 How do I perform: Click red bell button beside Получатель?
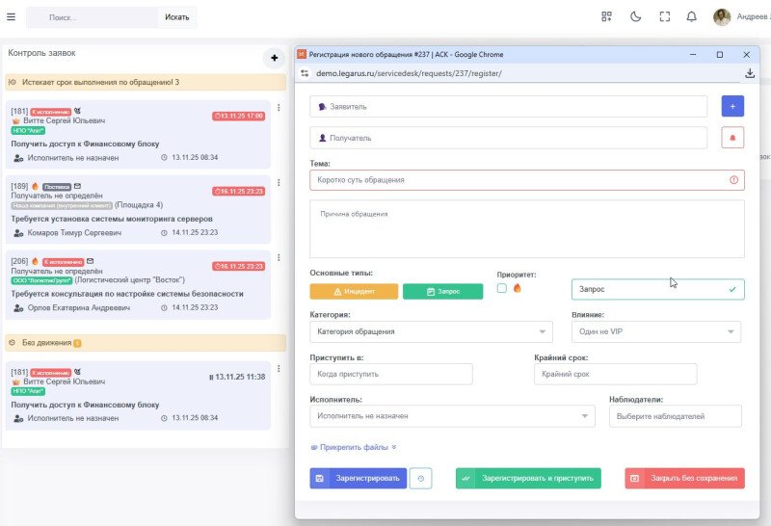coord(732,138)
